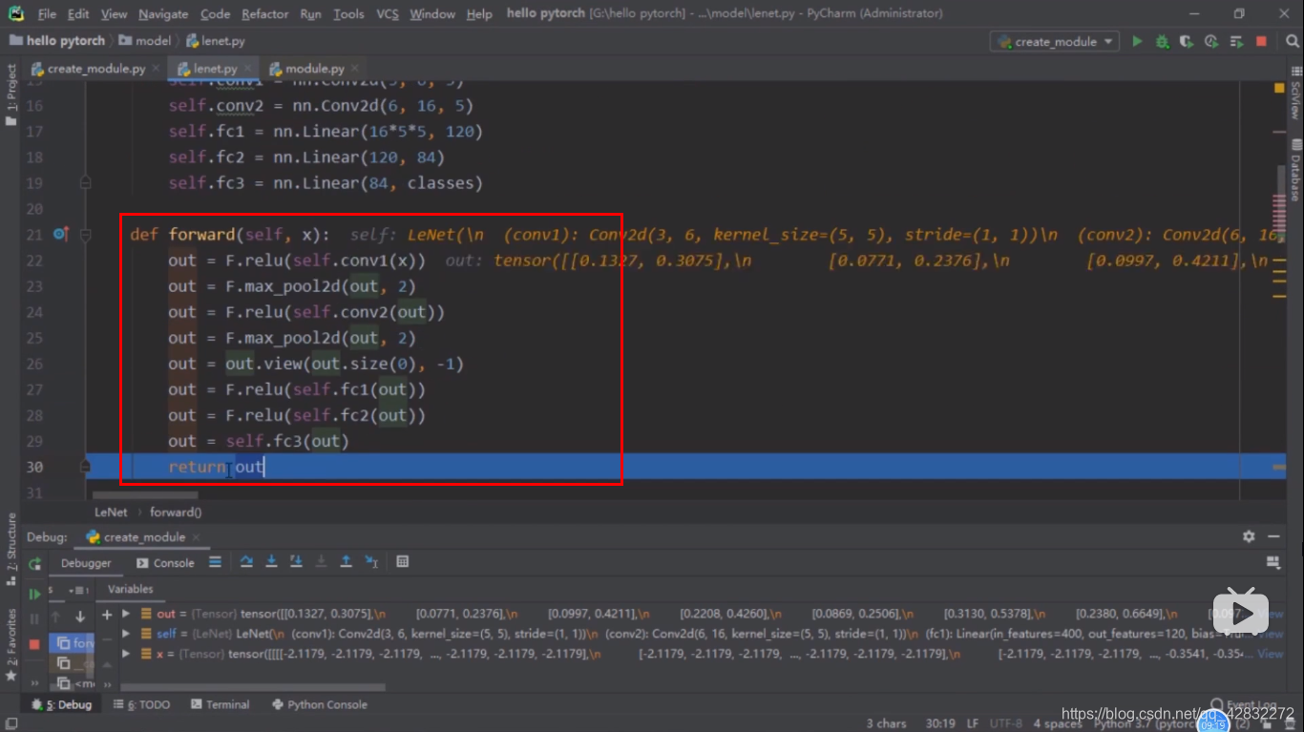
Task: Move to next frame down arrow
Action: 80,617
